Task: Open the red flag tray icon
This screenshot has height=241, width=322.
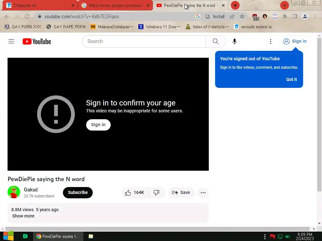Action: point(273,237)
